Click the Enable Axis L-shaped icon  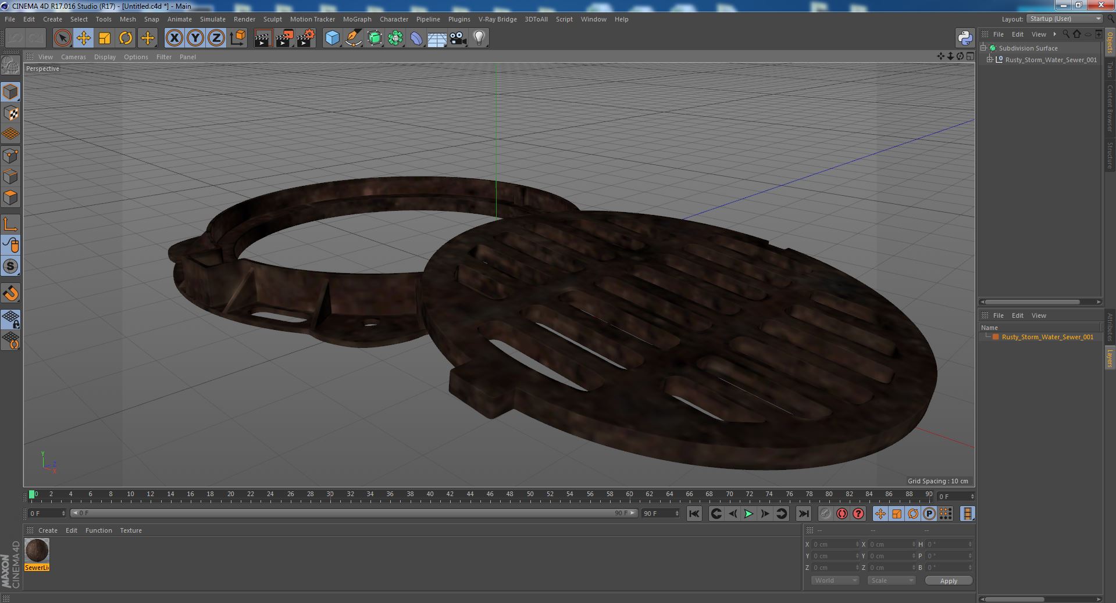(10, 224)
